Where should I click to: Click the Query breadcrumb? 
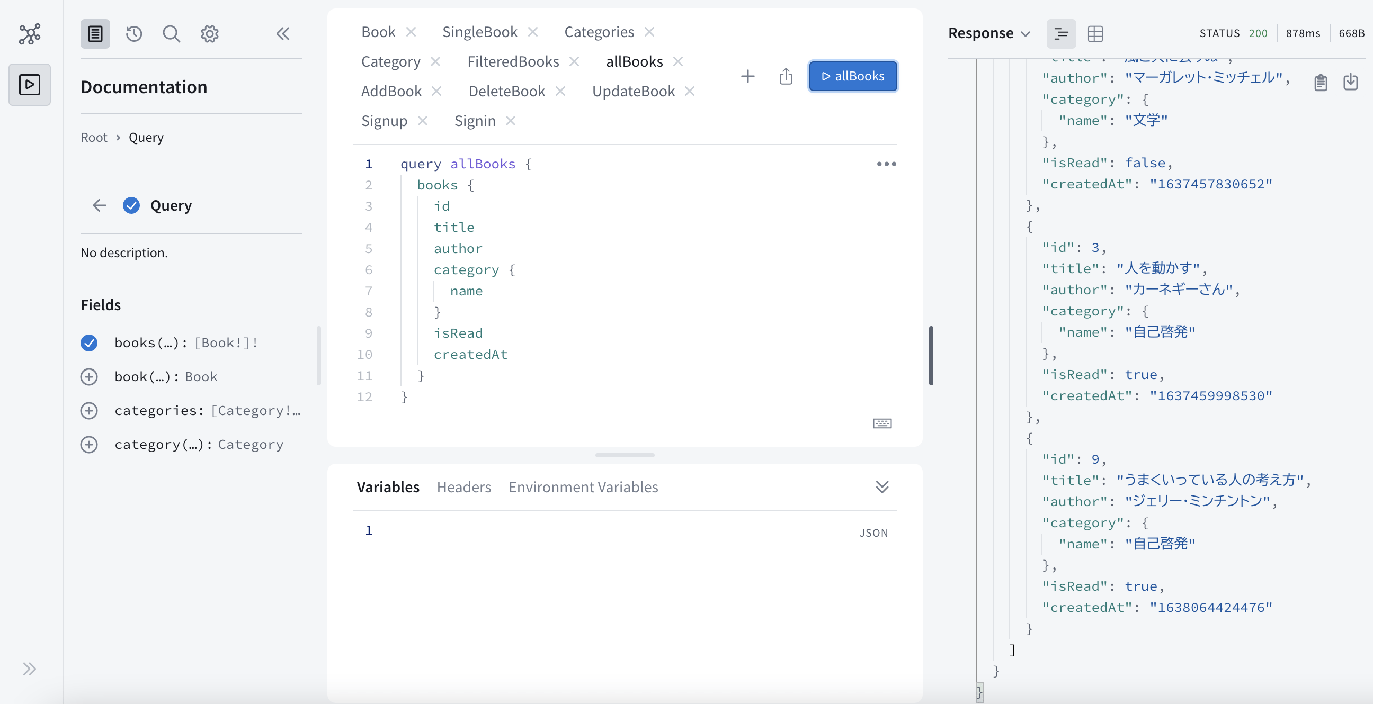[x=146, y=138]
